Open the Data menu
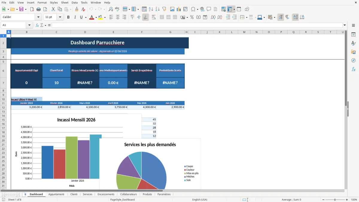 pos(74,2)
